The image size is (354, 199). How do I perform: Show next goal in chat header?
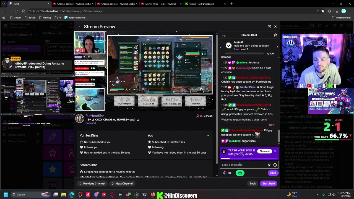click(x=278, y=47)
